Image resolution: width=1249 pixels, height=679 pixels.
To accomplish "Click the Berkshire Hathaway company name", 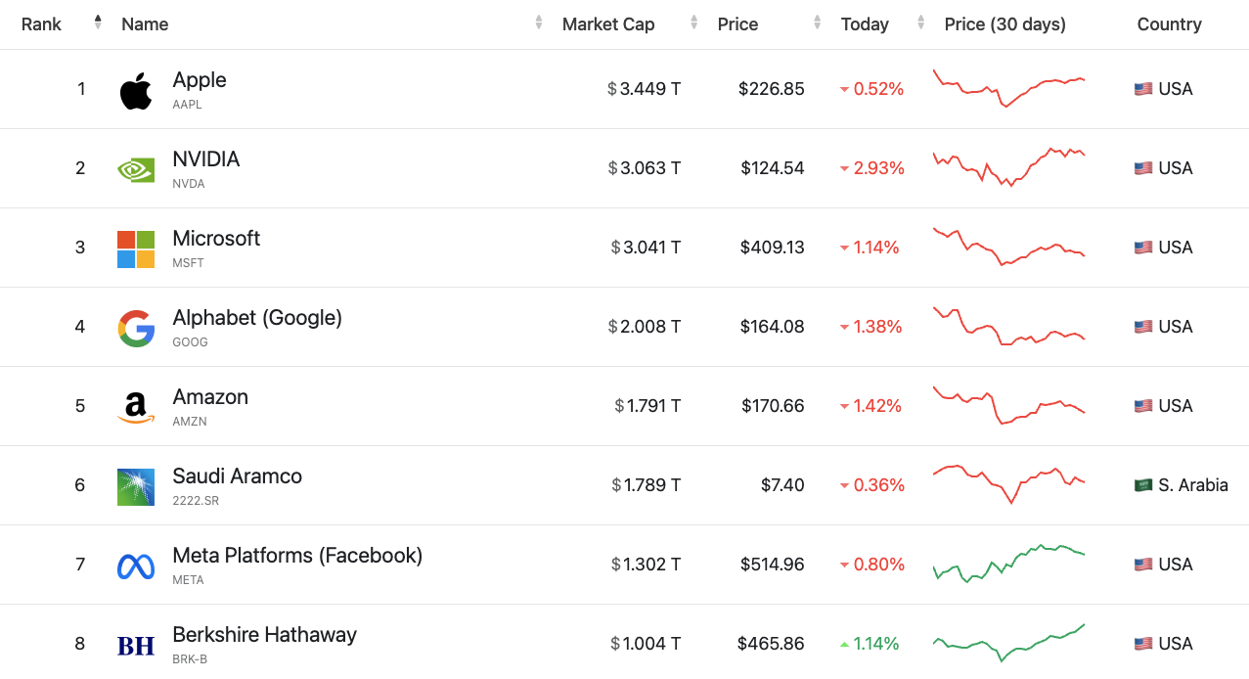I will [x=264, y=635].
